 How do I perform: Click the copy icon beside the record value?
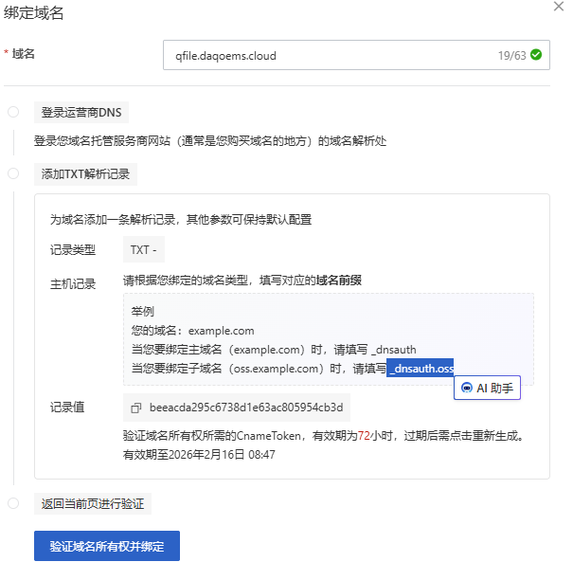coord(136,408)
